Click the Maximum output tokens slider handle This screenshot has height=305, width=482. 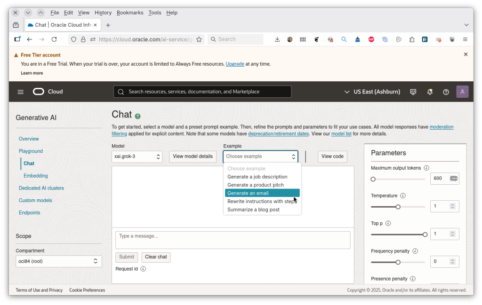(x=373, y=179)
